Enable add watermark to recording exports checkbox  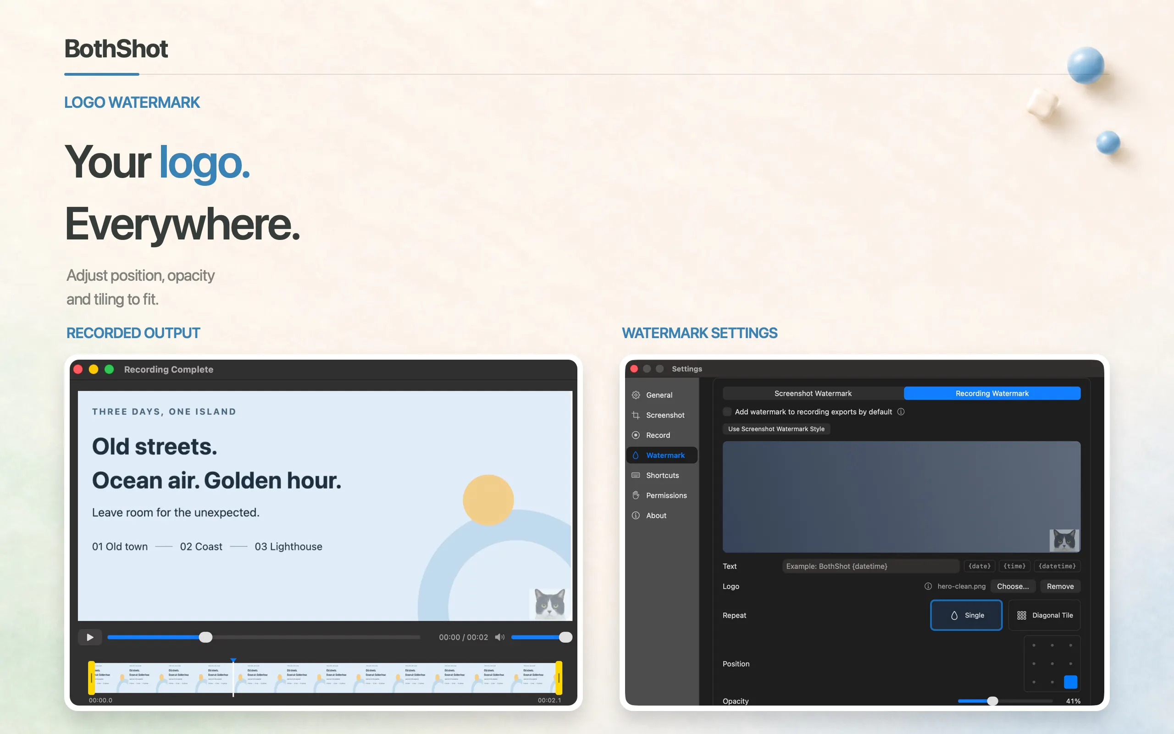click(x=727, y=411)
